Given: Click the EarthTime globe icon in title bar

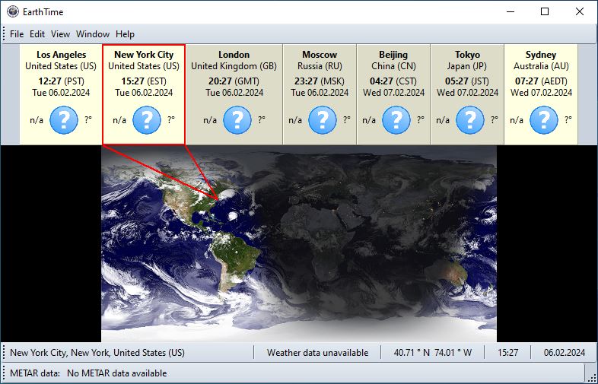Looking at the screenshot, I should [x=13, y=12].
